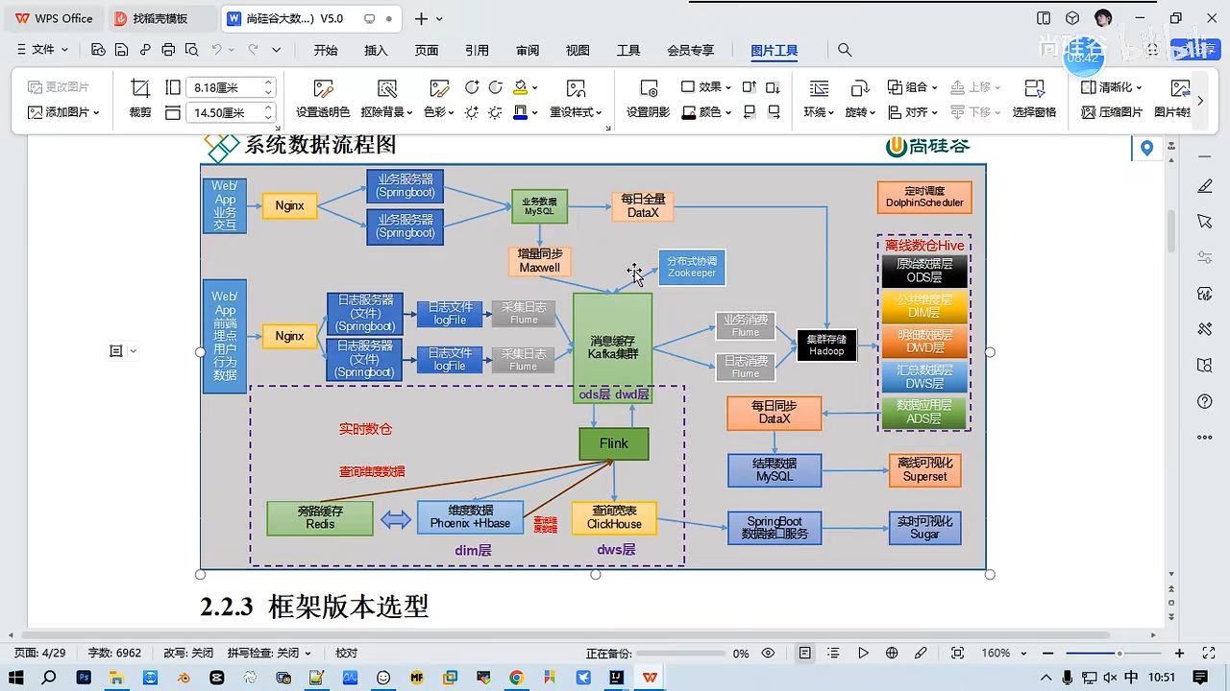The width and height of the screenshot is (1230, 691).
Task: Click the Reset Style (重设样式) icon
Action: (x=576, y=99)
